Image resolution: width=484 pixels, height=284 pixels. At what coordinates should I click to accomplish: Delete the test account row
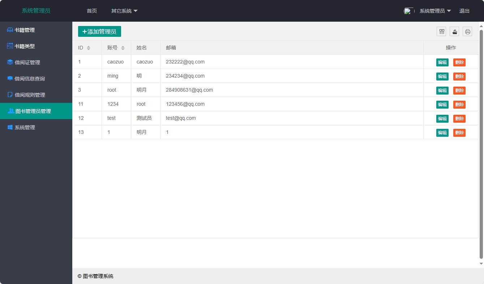(x=459, y=119)
